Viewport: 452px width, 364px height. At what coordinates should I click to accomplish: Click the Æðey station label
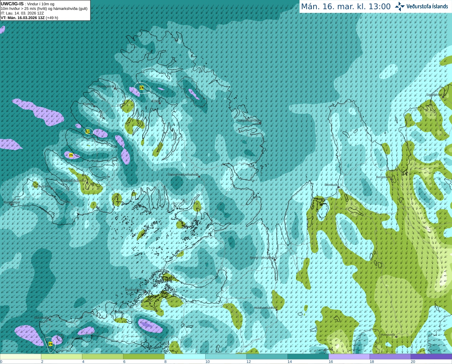(155, 101)
